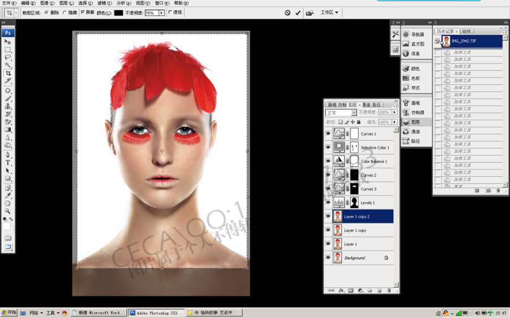510x318 pixels.
Task: Click the delete layer trash icon
Action: point(389,290)
